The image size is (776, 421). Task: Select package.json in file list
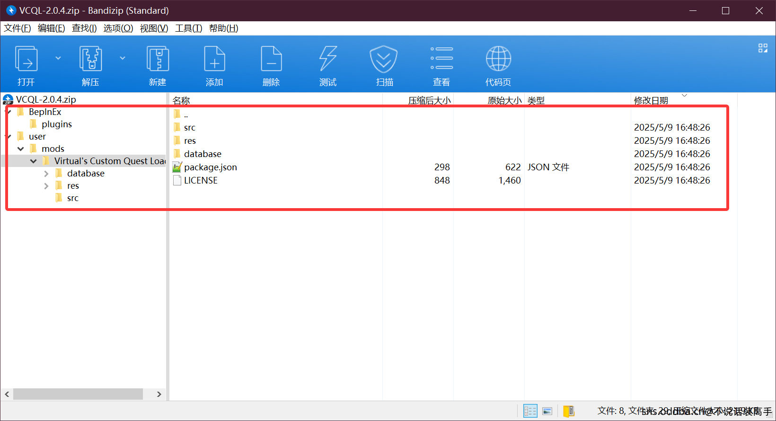tap(211, 167)
